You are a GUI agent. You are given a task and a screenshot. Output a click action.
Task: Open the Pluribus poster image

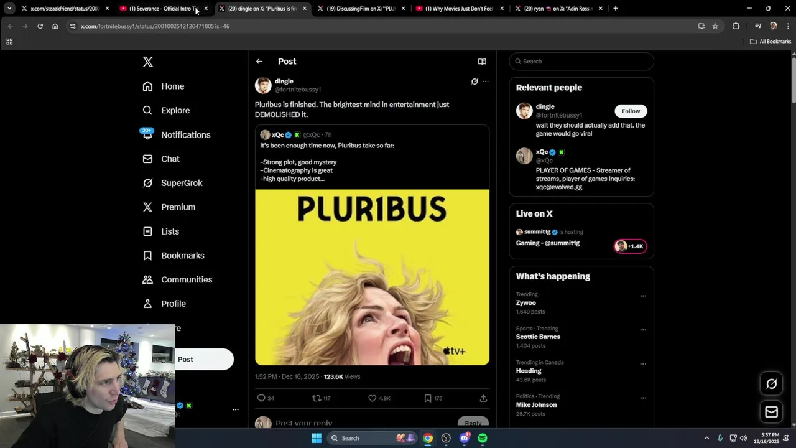click(x=372, y=277)
